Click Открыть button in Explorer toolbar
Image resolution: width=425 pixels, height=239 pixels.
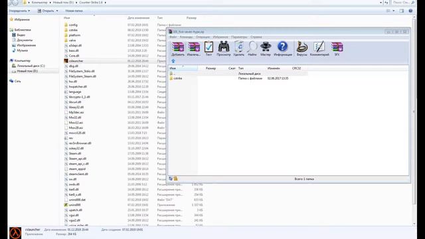coord(46,11)
